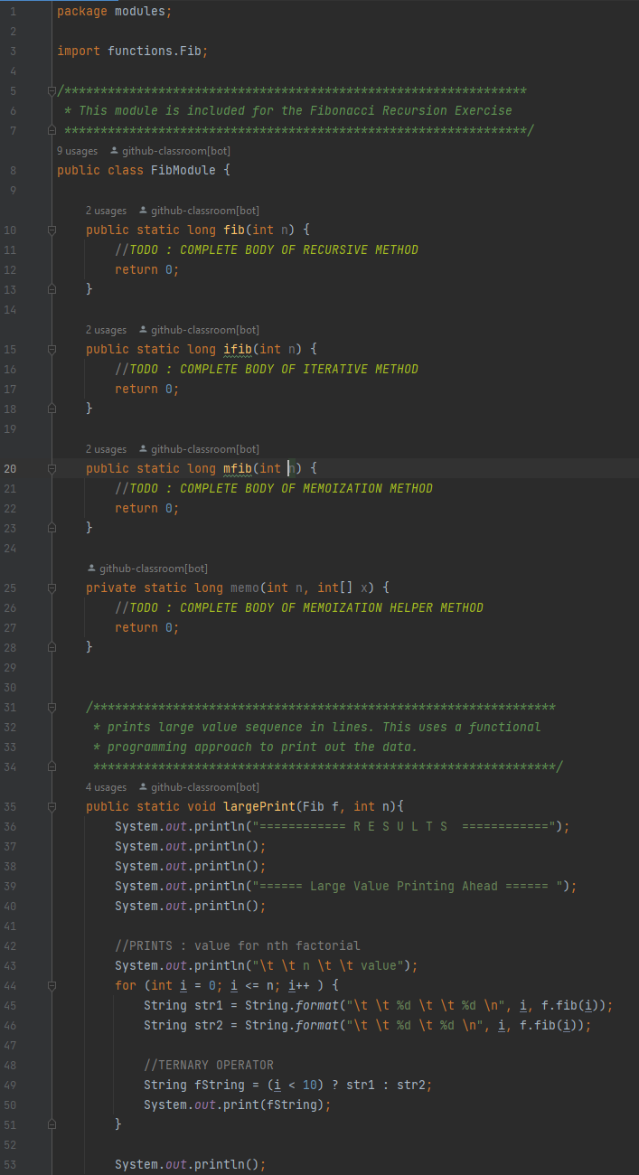Open the '2 usages' hint above the mfib method

coord(106,449)
